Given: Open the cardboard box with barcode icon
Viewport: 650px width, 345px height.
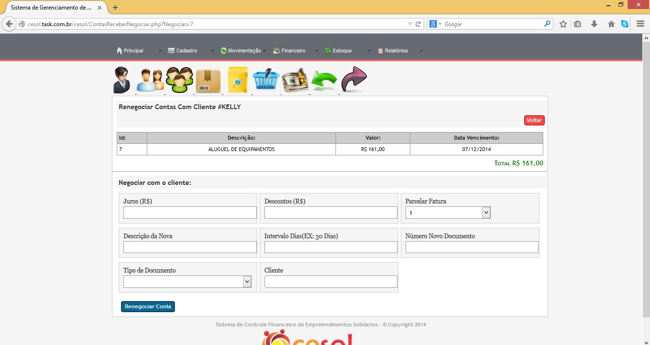Looking at the screenshot, I should 208,81.
